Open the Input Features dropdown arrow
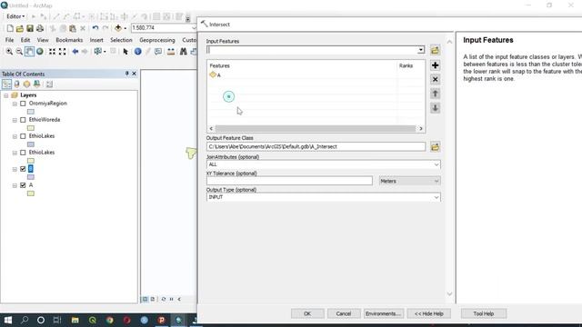Image resolution: width=582 pixels, height=327 pixels. (x=420, y=50)
